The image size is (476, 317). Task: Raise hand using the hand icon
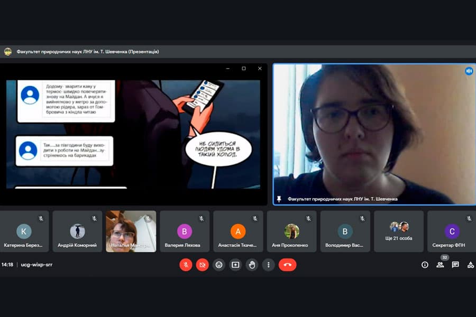click(x=252, y=265)
